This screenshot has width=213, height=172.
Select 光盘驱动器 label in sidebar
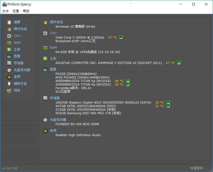point(22,70)
